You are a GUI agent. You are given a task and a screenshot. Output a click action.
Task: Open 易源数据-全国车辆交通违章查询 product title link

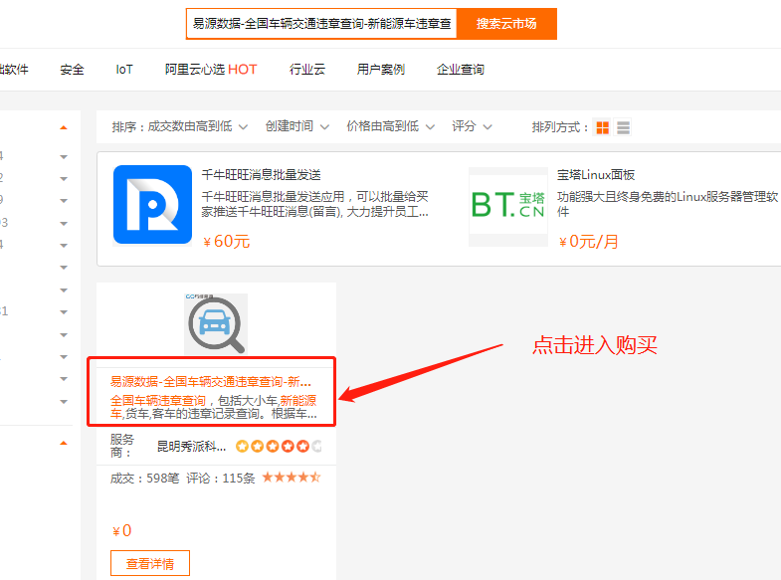click(211, 382)
